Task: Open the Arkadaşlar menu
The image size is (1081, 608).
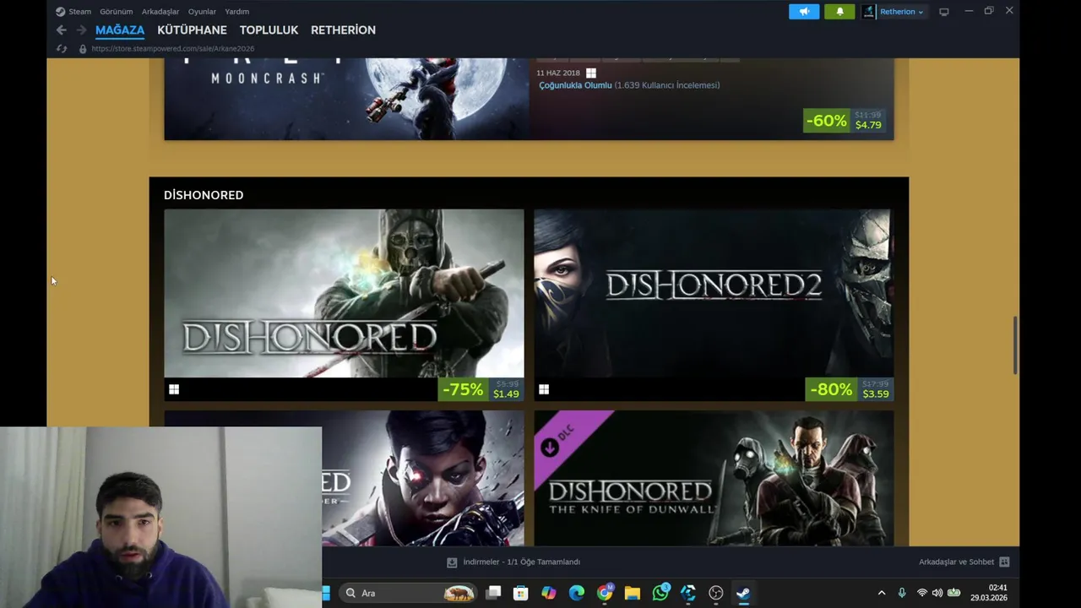Action: (160, 12)
